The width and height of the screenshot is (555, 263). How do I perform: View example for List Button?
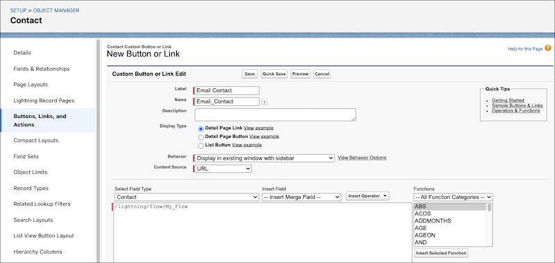pos(247,145)
